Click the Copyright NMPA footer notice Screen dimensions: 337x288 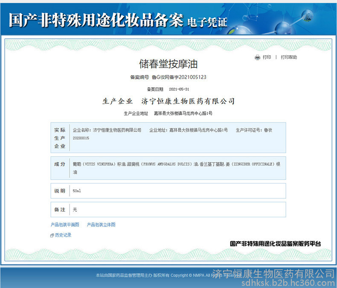[168, 275]
